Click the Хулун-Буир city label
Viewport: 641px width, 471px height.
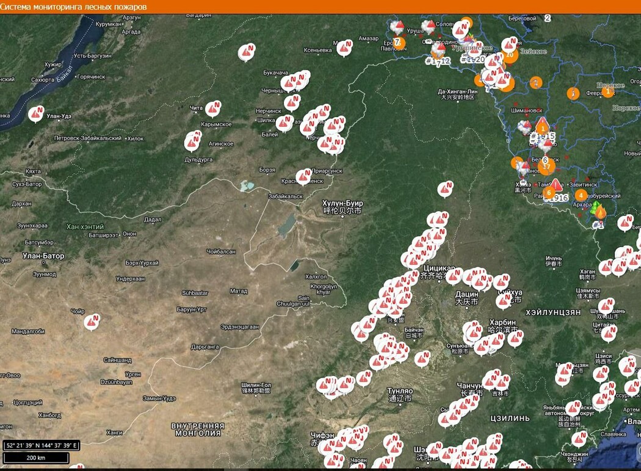[x=342, y=203]
